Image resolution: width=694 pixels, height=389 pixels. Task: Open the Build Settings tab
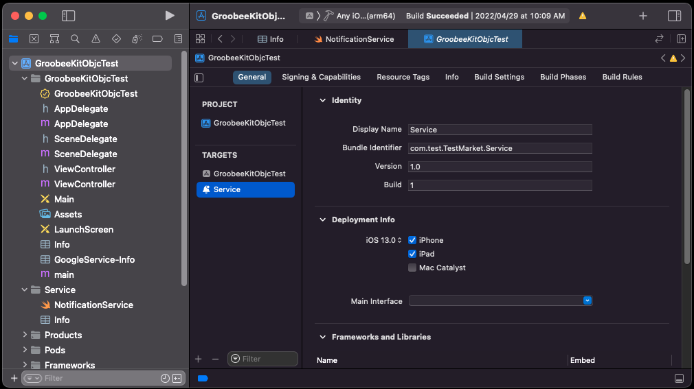[500, 77]
